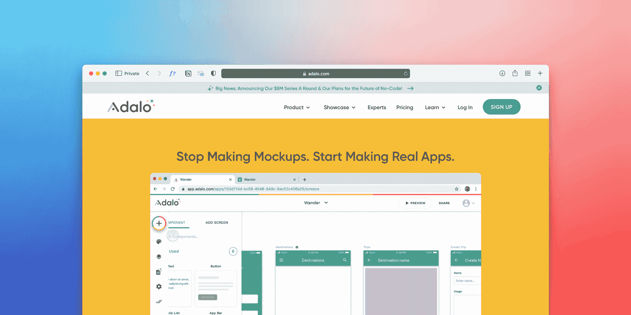Image resolution: width=631 pixels, height=315 pixels.
Task: Open the Publish checkmarks icon
Action: (159, 301)
